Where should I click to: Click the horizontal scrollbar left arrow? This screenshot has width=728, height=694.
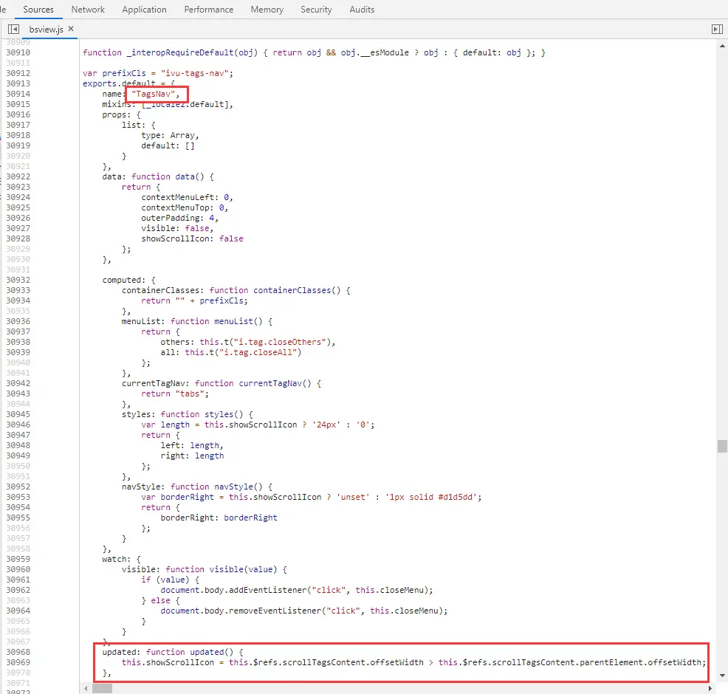tap(86, 688)
